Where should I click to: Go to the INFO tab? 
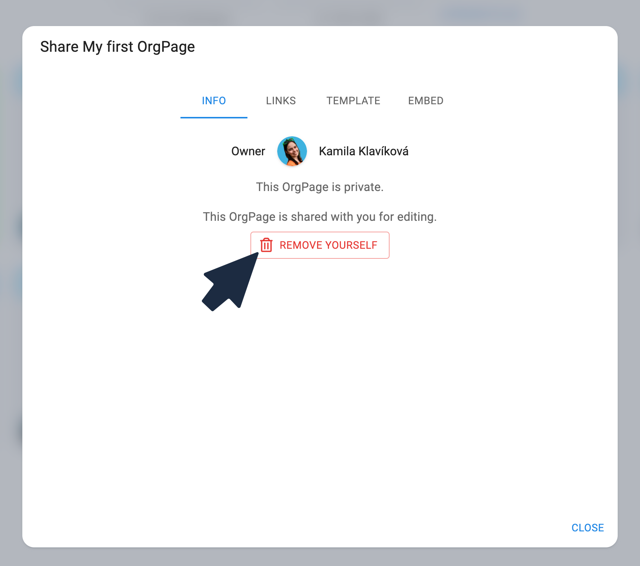point(214,101)
